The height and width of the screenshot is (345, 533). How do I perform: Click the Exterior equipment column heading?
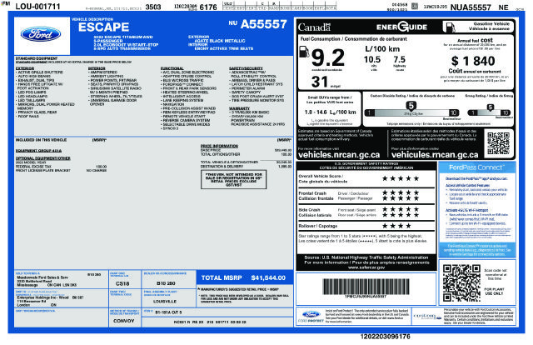tap(25, 68)
